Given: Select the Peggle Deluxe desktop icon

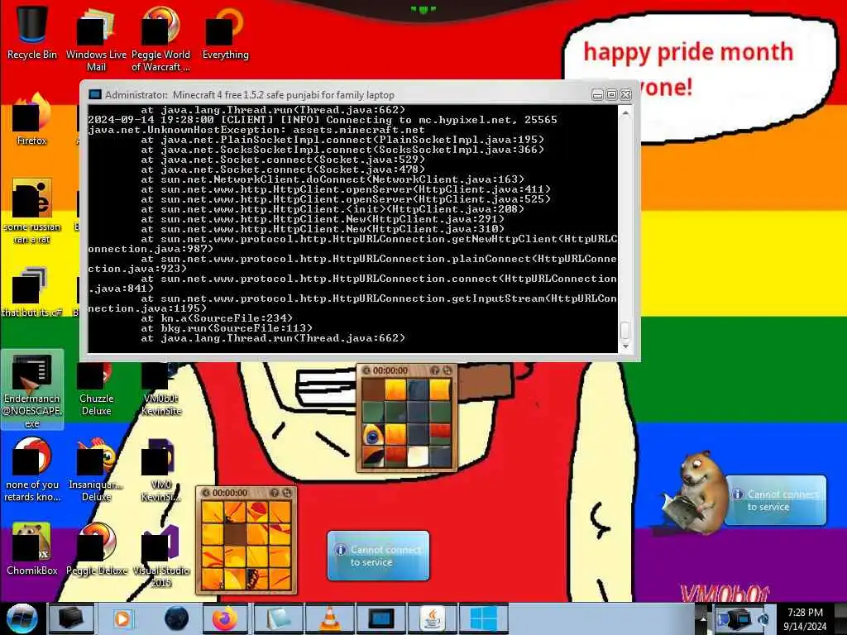Looking at the screenshot, I should (96, 550).
